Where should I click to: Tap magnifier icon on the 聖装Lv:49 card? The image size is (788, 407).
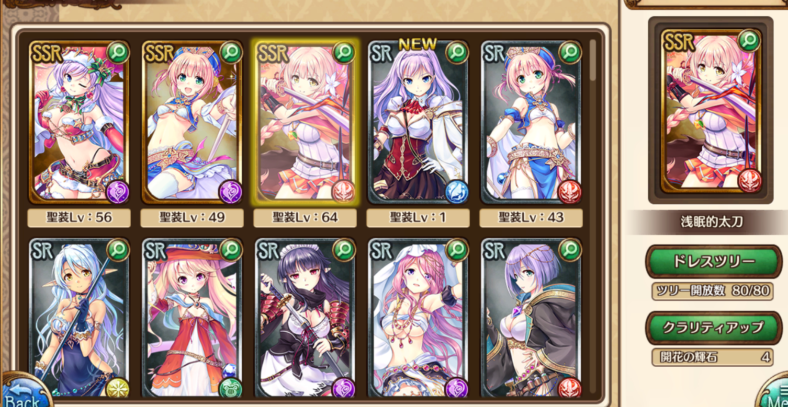231,52
